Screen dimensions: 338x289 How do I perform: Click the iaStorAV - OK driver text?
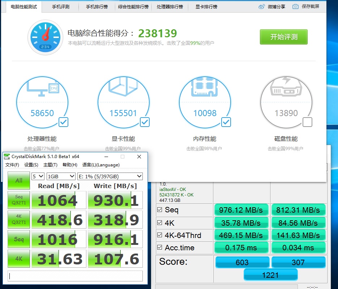pos(172,190)
